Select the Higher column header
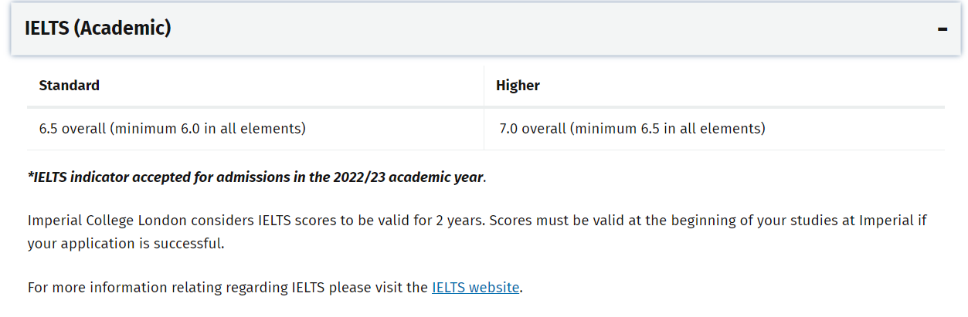Viewport: 968px width, 317px height. pyautogui.click(x=715, y=86)
